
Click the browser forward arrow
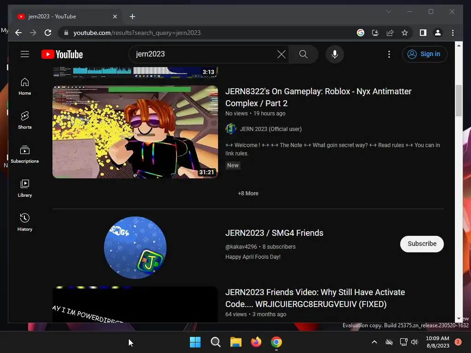click(33, 33)
